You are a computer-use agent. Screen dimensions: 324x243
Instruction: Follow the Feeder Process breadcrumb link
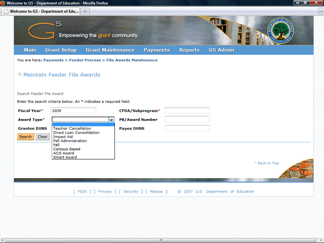click(x=85, y=60)
